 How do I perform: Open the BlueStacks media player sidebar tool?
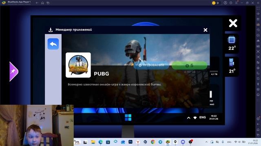[x=258, y=19]
